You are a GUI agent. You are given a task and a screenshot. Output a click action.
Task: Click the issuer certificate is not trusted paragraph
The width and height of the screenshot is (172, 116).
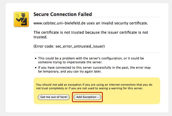(91, 35)
